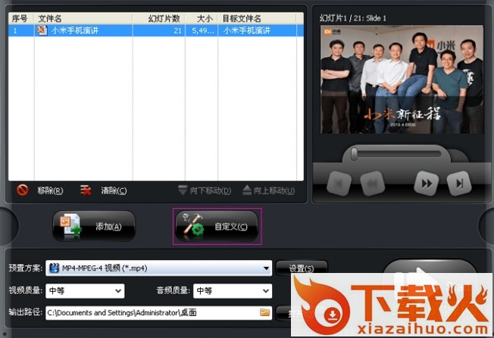Click the 序号 column header
The width and height of the screenshot is (494, 338).
coord(21,18)
